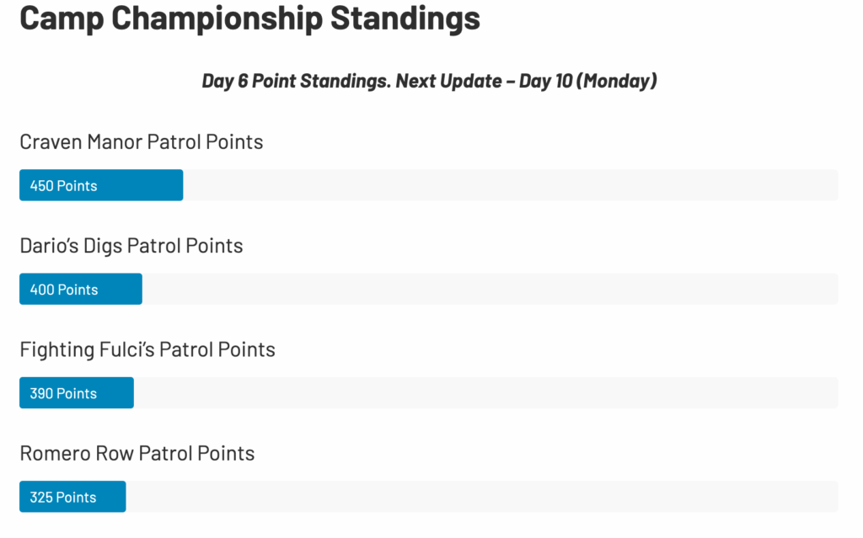Click the Next Update Day 10 (Monday) text

click(x=527, y=81)
